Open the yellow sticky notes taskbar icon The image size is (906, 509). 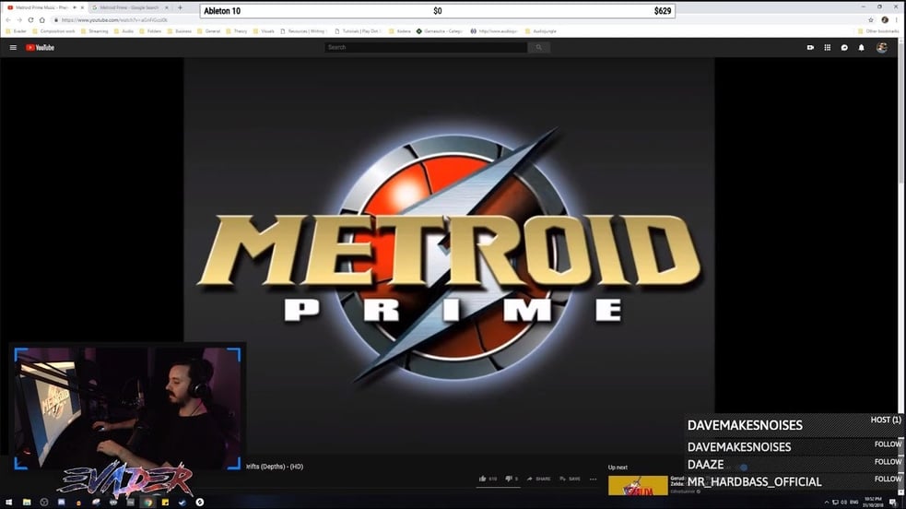165,502
